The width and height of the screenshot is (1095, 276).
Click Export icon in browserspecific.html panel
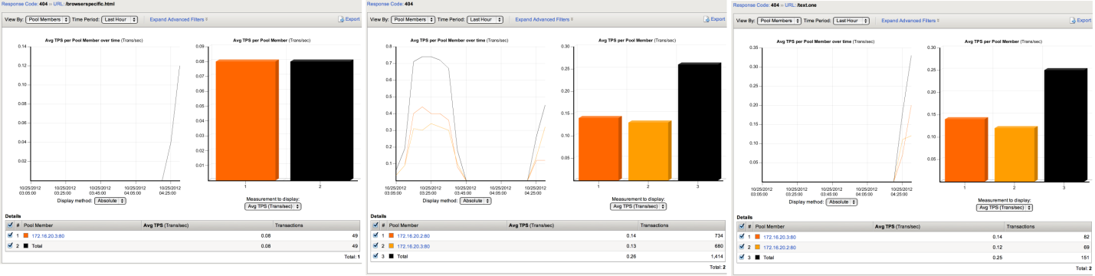tap(342, 19)
